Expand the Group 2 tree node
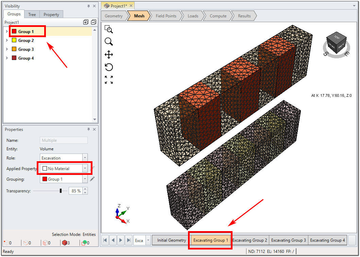 (x=7, y=41)
